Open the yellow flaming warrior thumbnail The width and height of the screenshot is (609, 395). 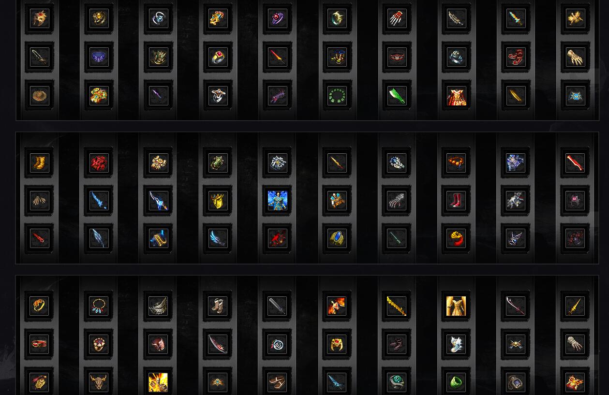[x=158, y=382]
